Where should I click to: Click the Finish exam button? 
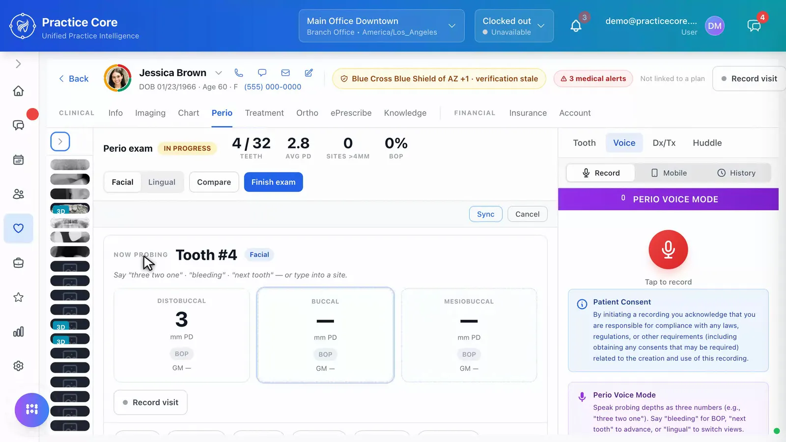tap(274, 182)
